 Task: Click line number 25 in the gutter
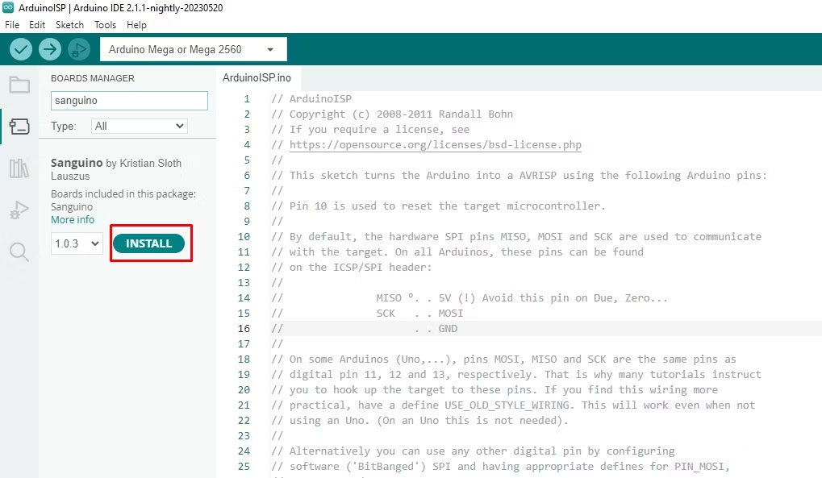[244, 467]
